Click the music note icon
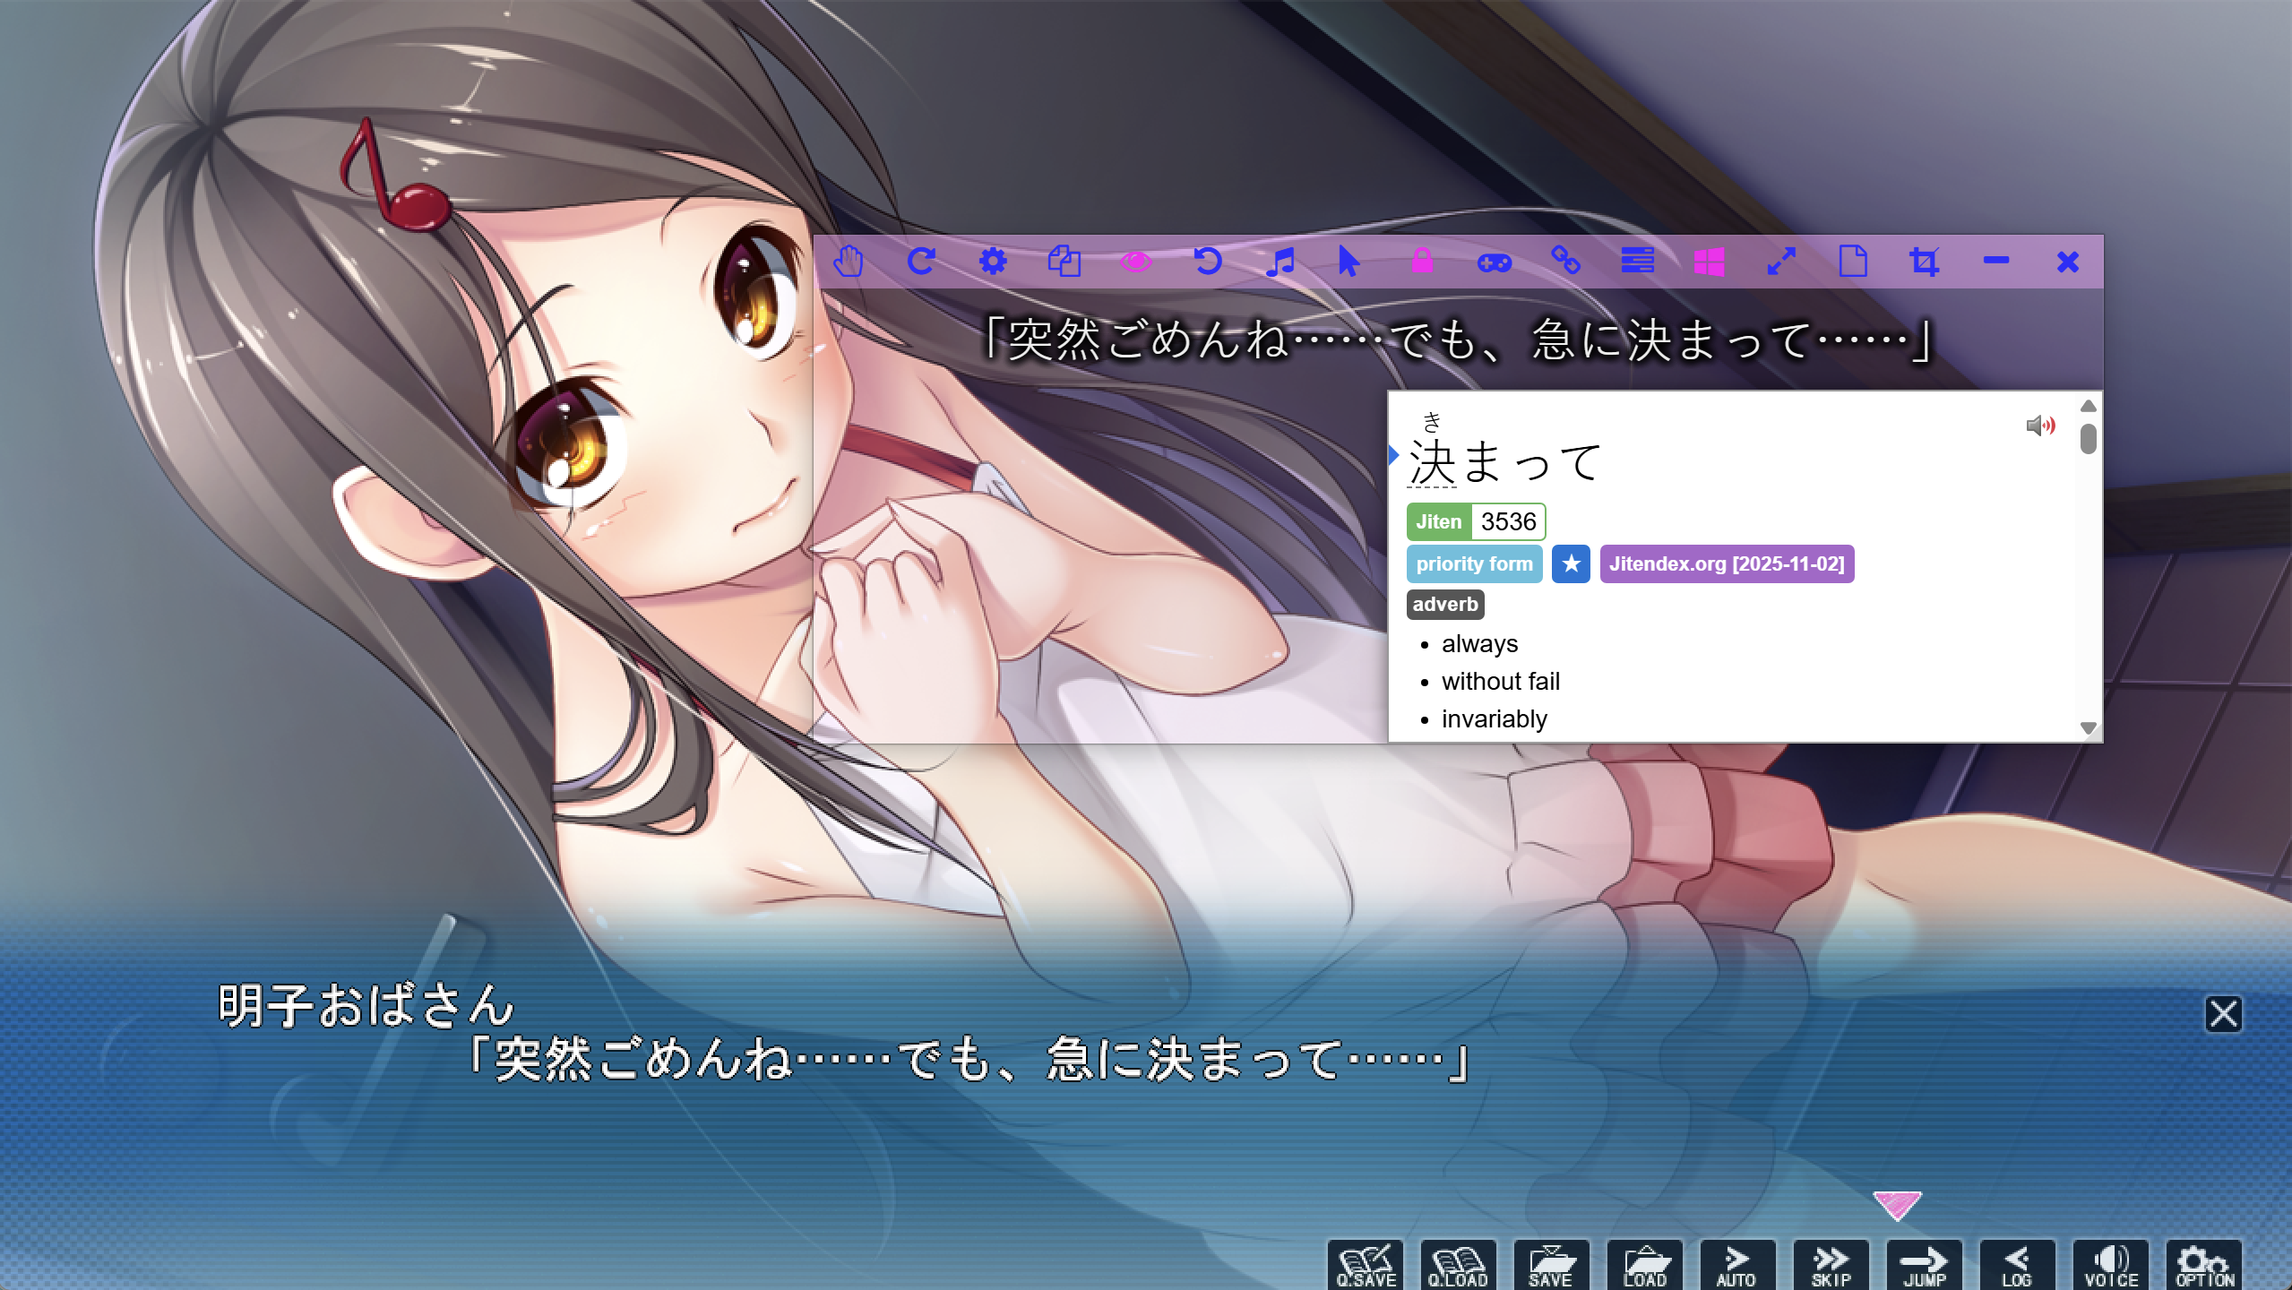This screenshot has height=1290, width=2292. (x=1280, y=262)
